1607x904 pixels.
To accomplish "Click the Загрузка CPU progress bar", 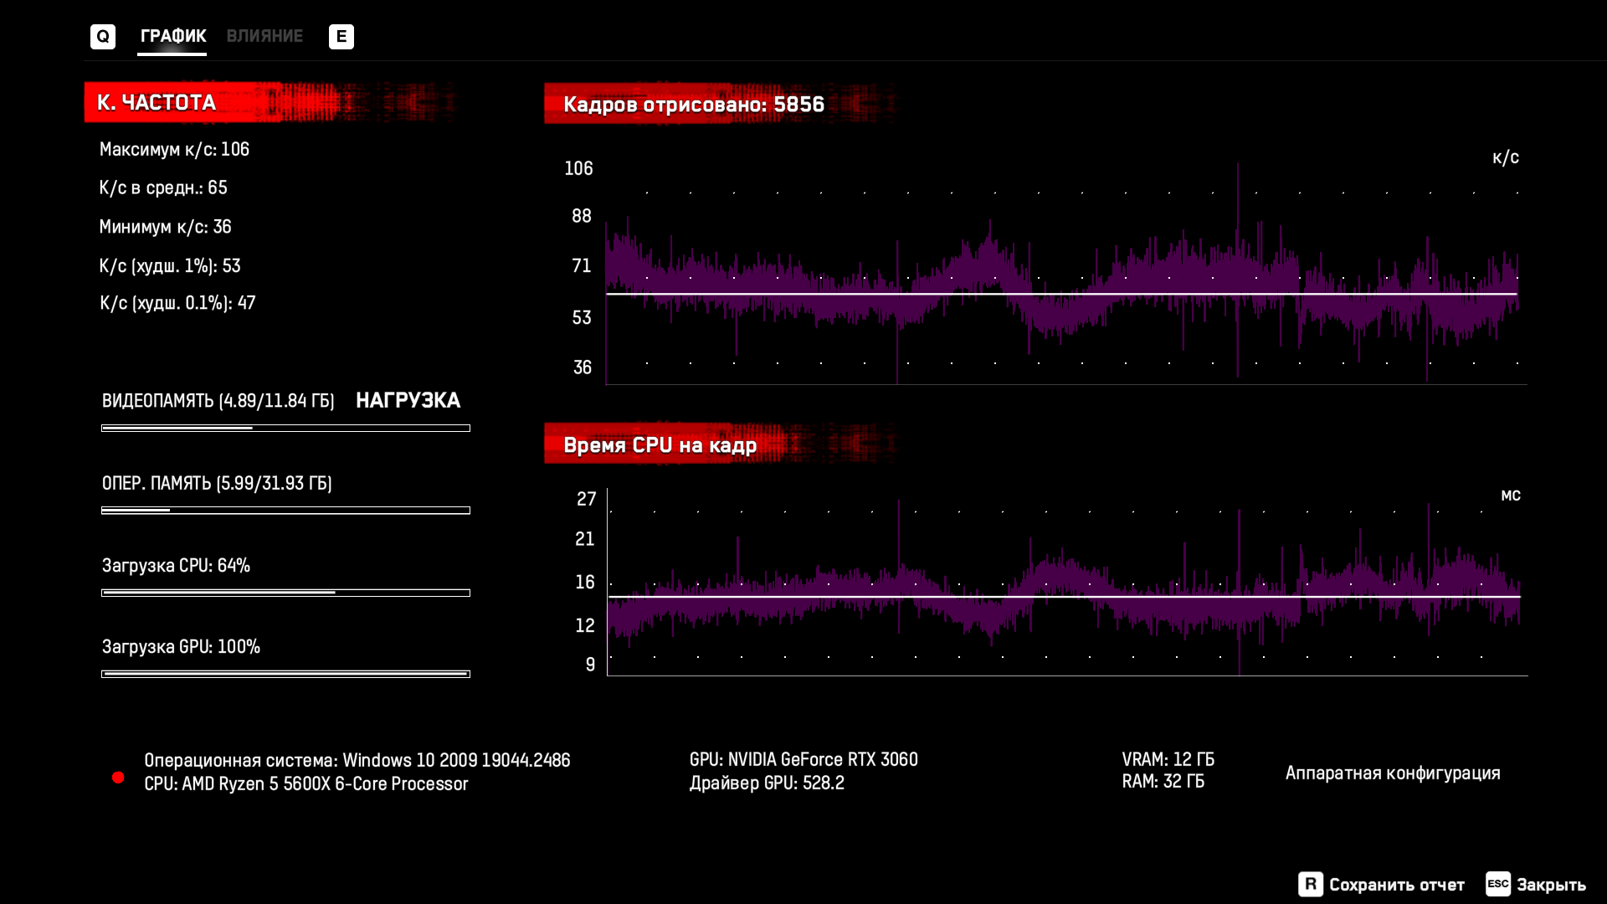I will click(x=285, y=593).
